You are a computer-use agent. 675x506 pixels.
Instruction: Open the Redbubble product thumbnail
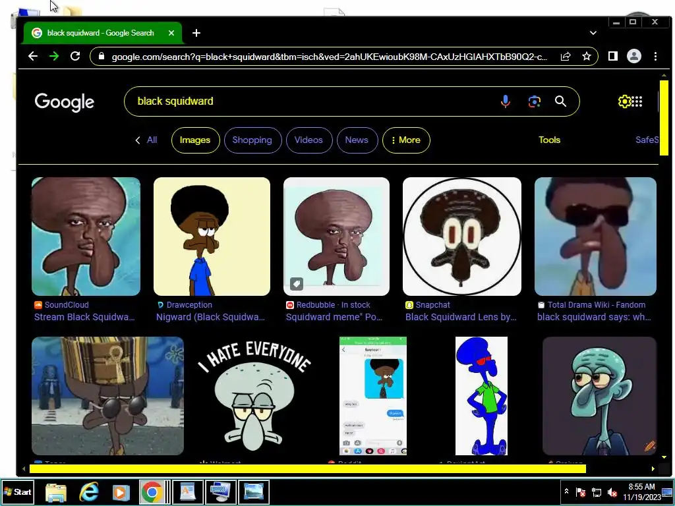coord(336,237)
